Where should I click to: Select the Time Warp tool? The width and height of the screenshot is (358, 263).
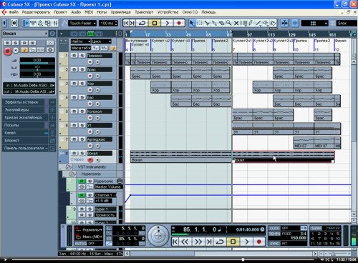click(x=243, y=23)
